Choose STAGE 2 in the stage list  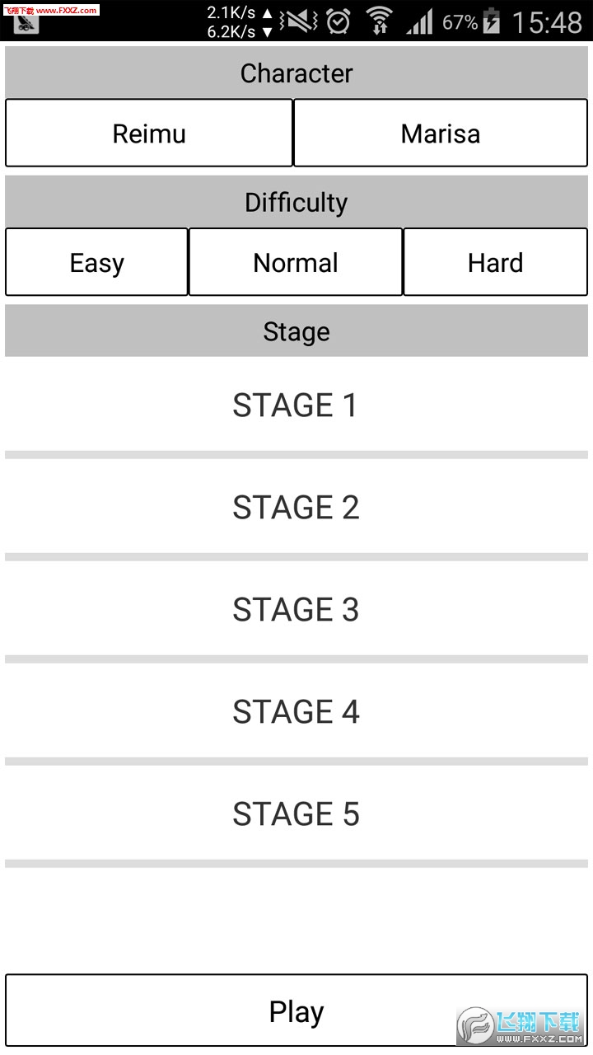[x=296, y=508]
